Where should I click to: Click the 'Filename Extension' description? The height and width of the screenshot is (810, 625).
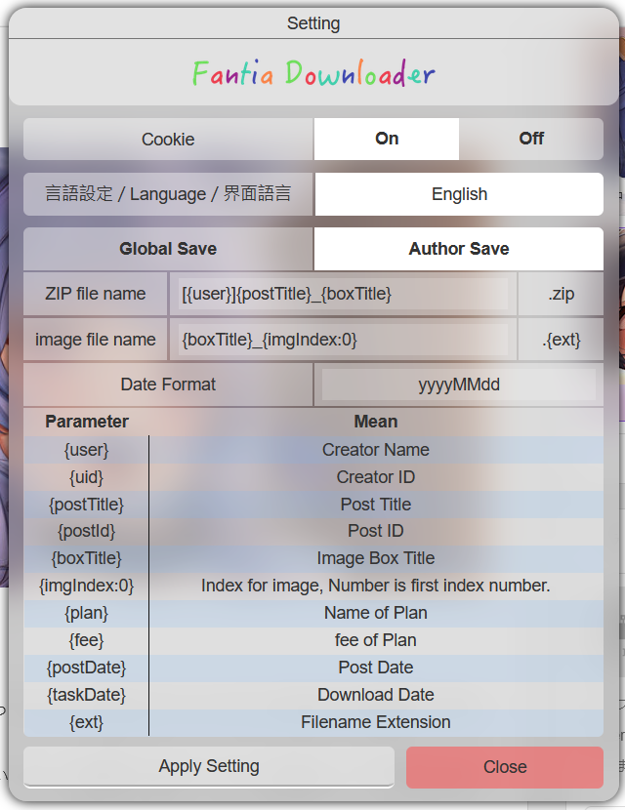(x=376, y=722)
